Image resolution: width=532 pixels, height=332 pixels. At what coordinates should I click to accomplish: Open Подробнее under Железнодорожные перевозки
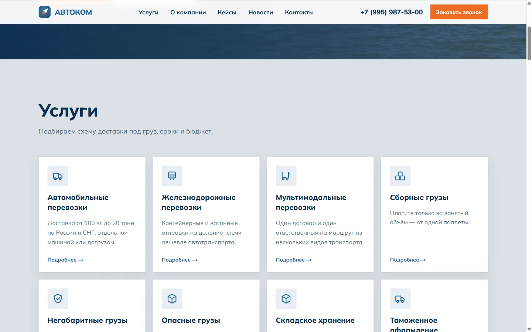[180, 260]
